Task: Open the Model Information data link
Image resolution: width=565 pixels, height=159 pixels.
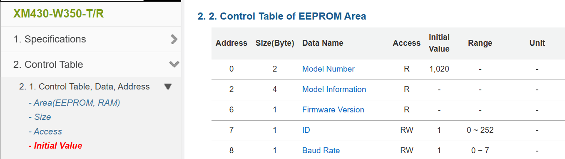Action: pyautogui.click(x=334, y=89)
